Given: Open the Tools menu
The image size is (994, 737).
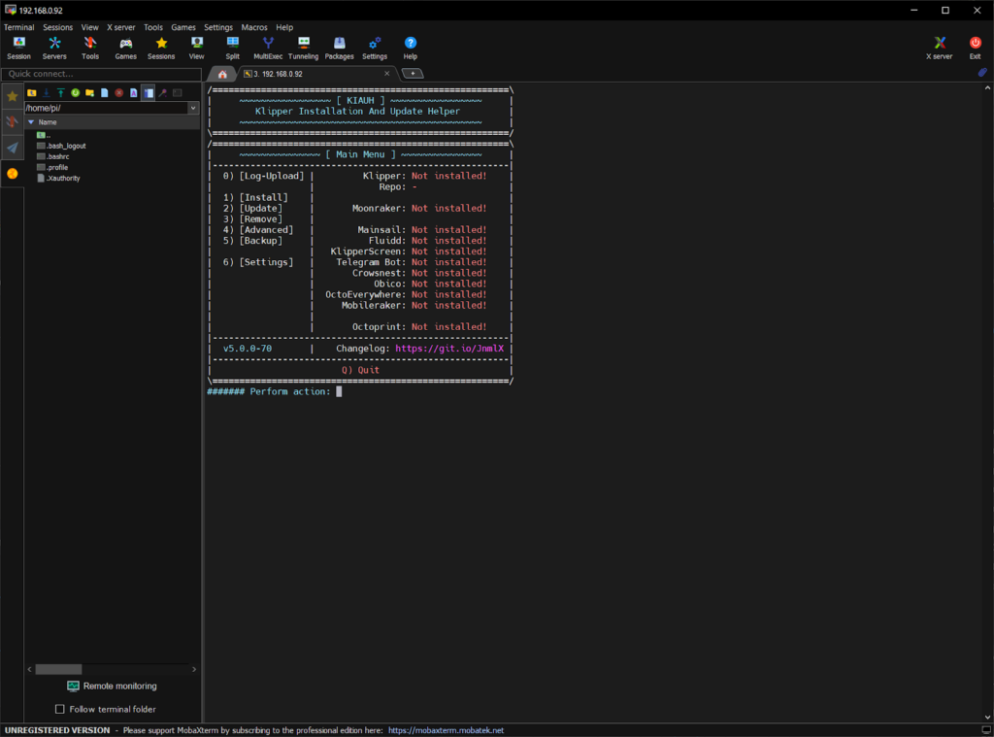Looking at the screenshot, I should pyautogui.click(x=152, y=27).
